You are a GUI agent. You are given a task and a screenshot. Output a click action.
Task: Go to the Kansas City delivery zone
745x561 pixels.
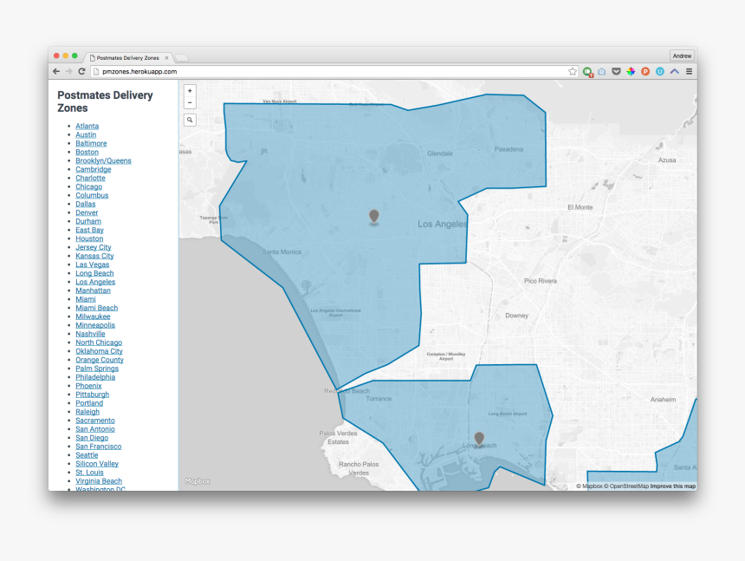95,256
